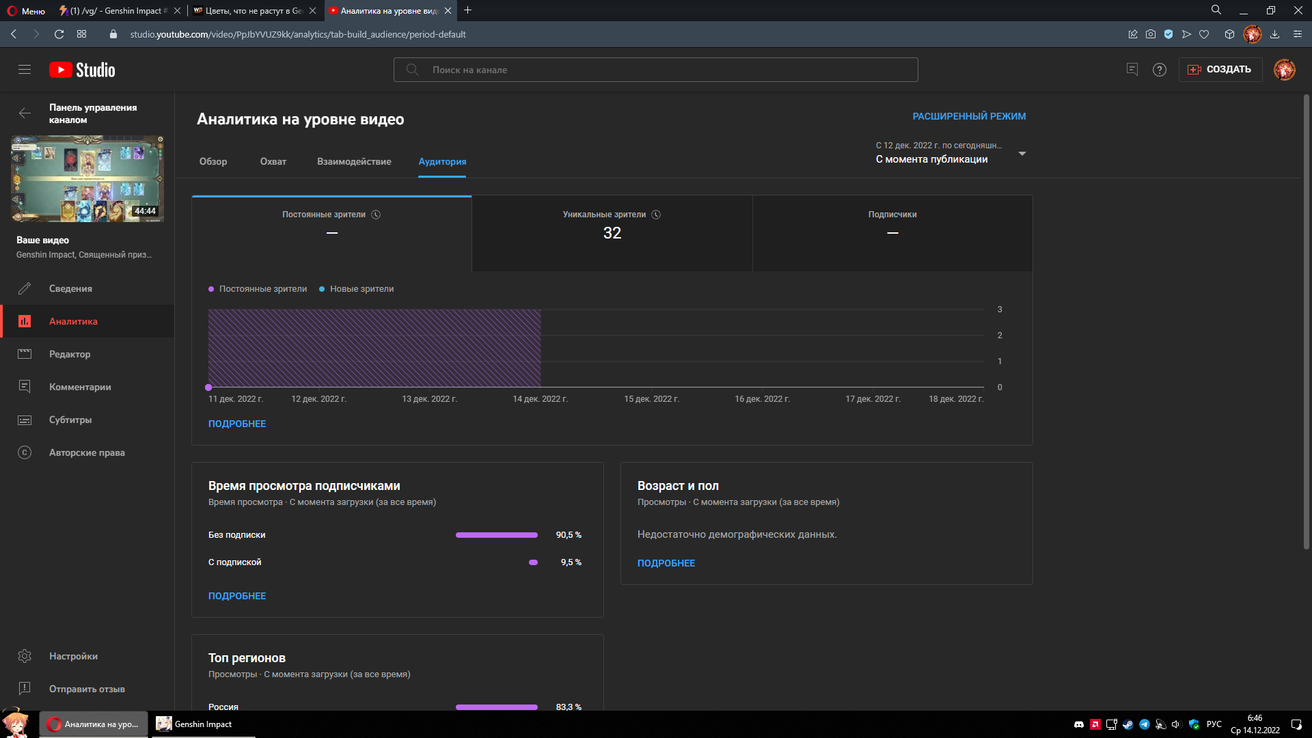Viewport: 1312px width, 738px height.
Task: Click the Поиск на канале search field
Action: click(656, 70)
